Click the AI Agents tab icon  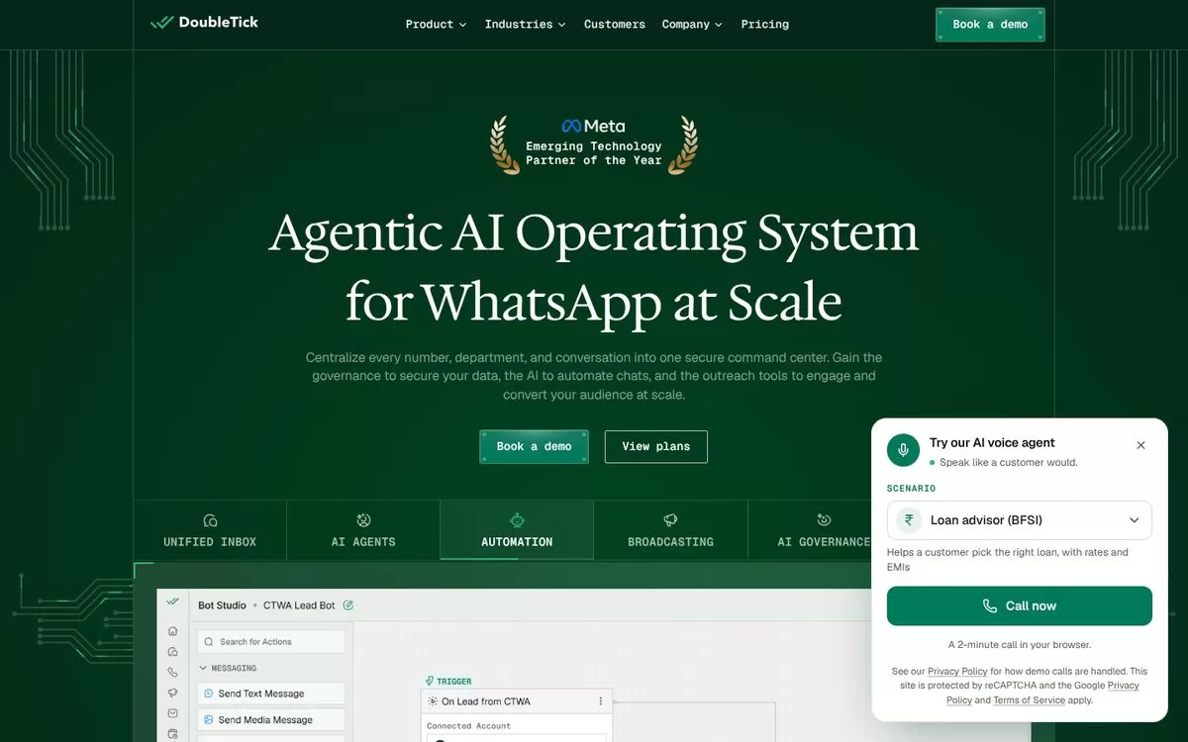(x=363, y=520)
